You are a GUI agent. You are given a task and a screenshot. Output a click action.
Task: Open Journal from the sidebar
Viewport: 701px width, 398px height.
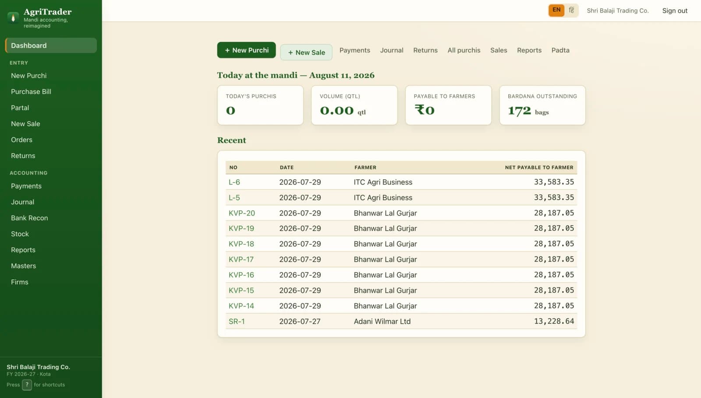coord(51,202)
